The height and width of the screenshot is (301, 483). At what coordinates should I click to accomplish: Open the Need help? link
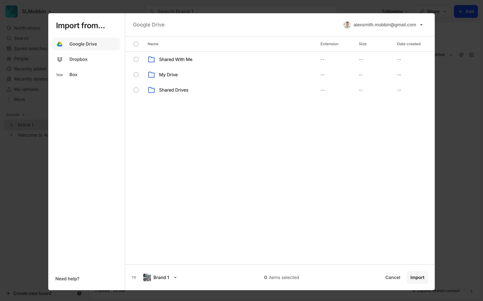click(x=67, y=279)
